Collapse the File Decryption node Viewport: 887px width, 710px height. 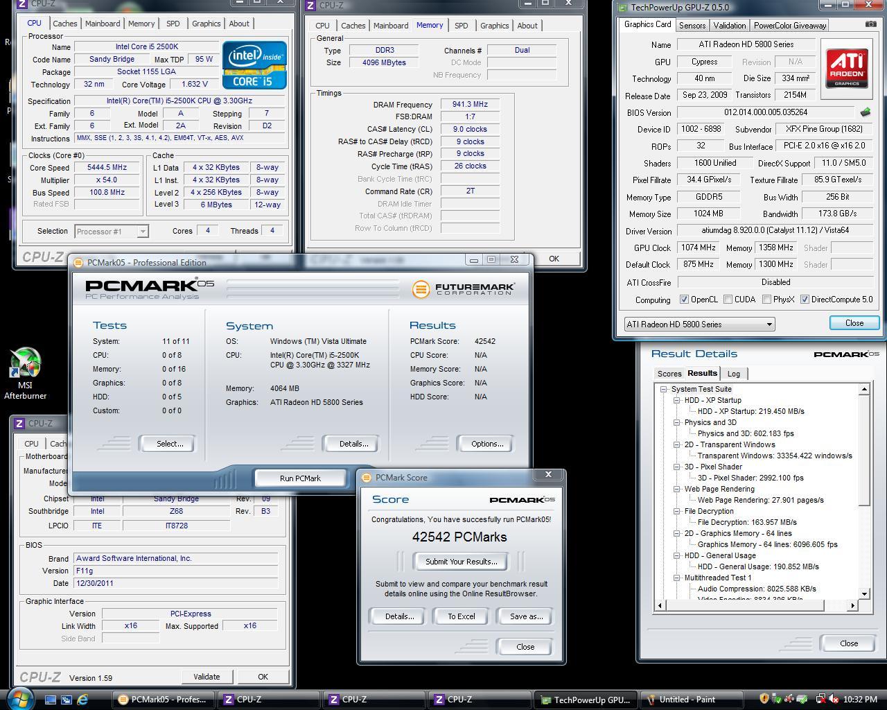click(x=676, y=511)
